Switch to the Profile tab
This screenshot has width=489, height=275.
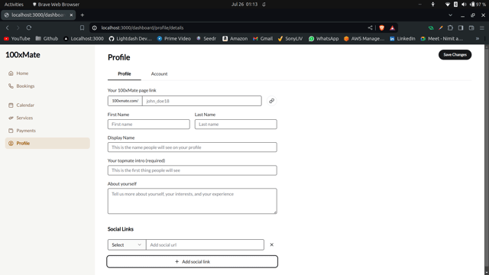[x=125, y=74]
